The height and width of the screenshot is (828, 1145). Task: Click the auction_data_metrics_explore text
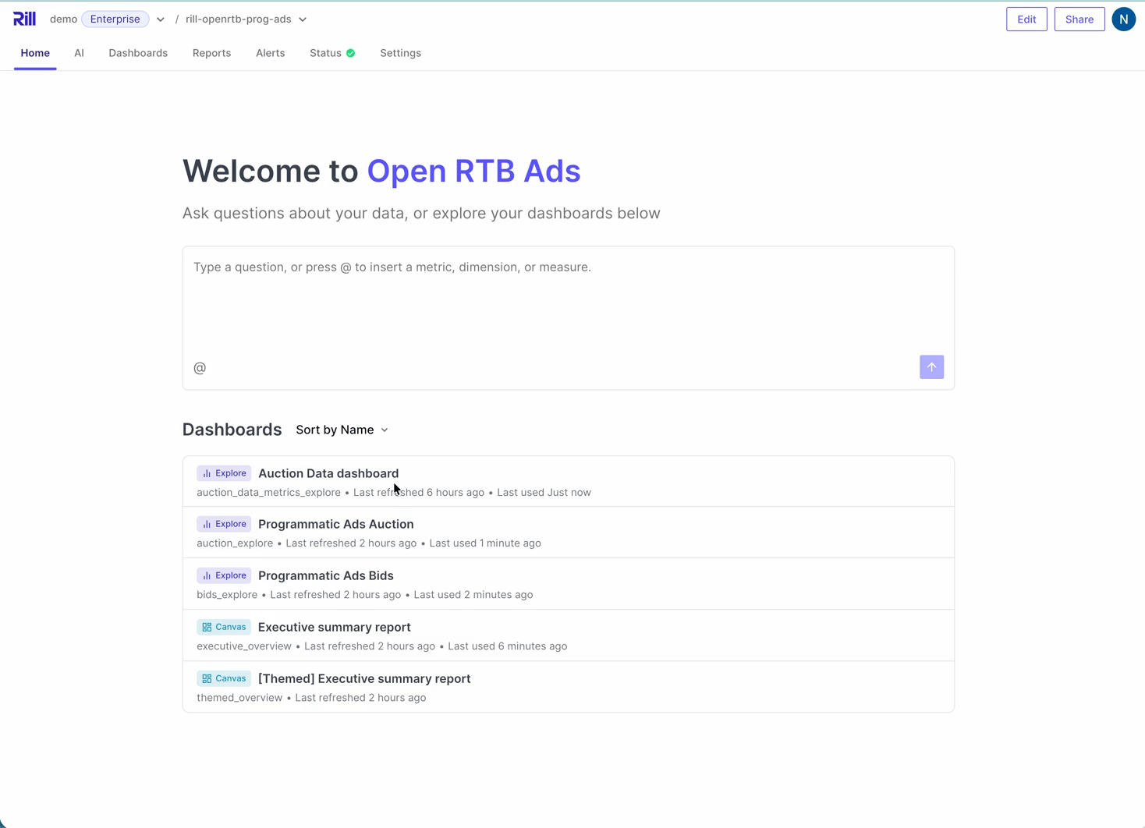pos(268,493)
